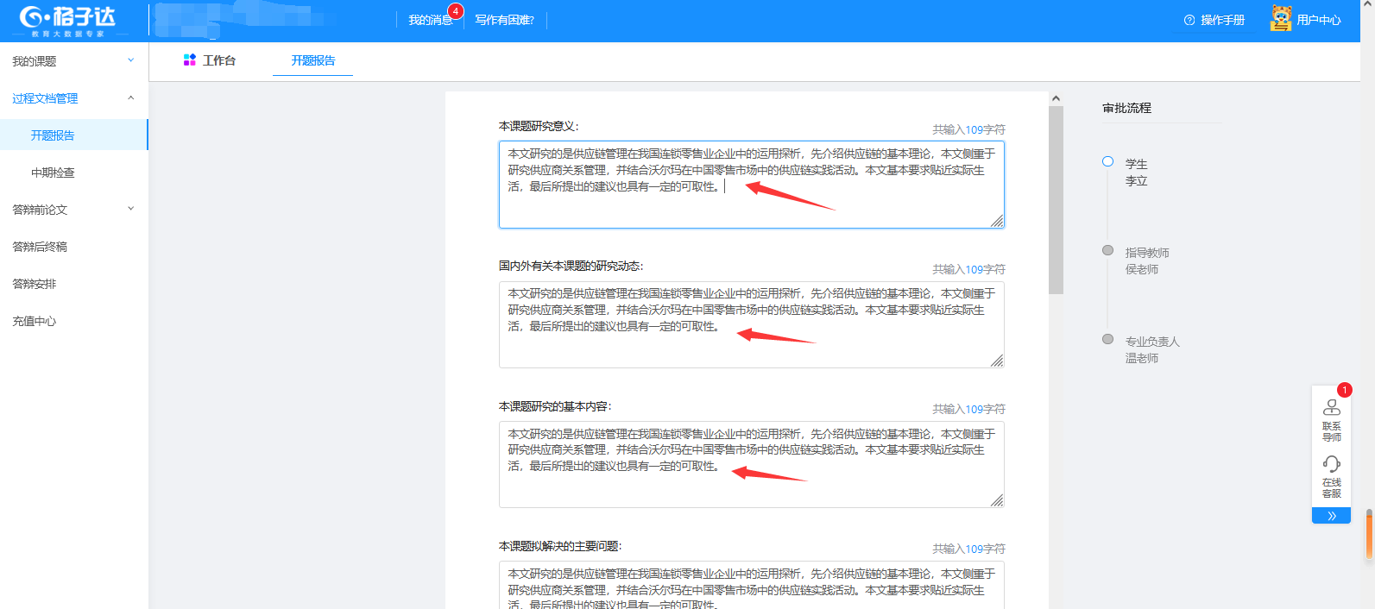Viewport: 1375px width, 609px height.
Task: Open the 我的消息 notification badge
Action: coord(455,11)
